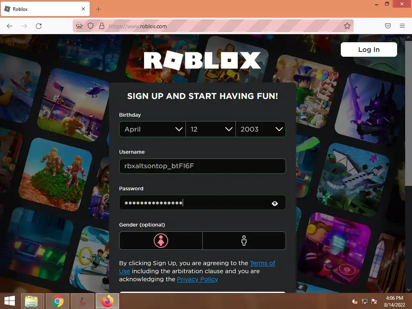
Task: Open the birthday year dropdown showing 2003
Action: coord(261,129)
